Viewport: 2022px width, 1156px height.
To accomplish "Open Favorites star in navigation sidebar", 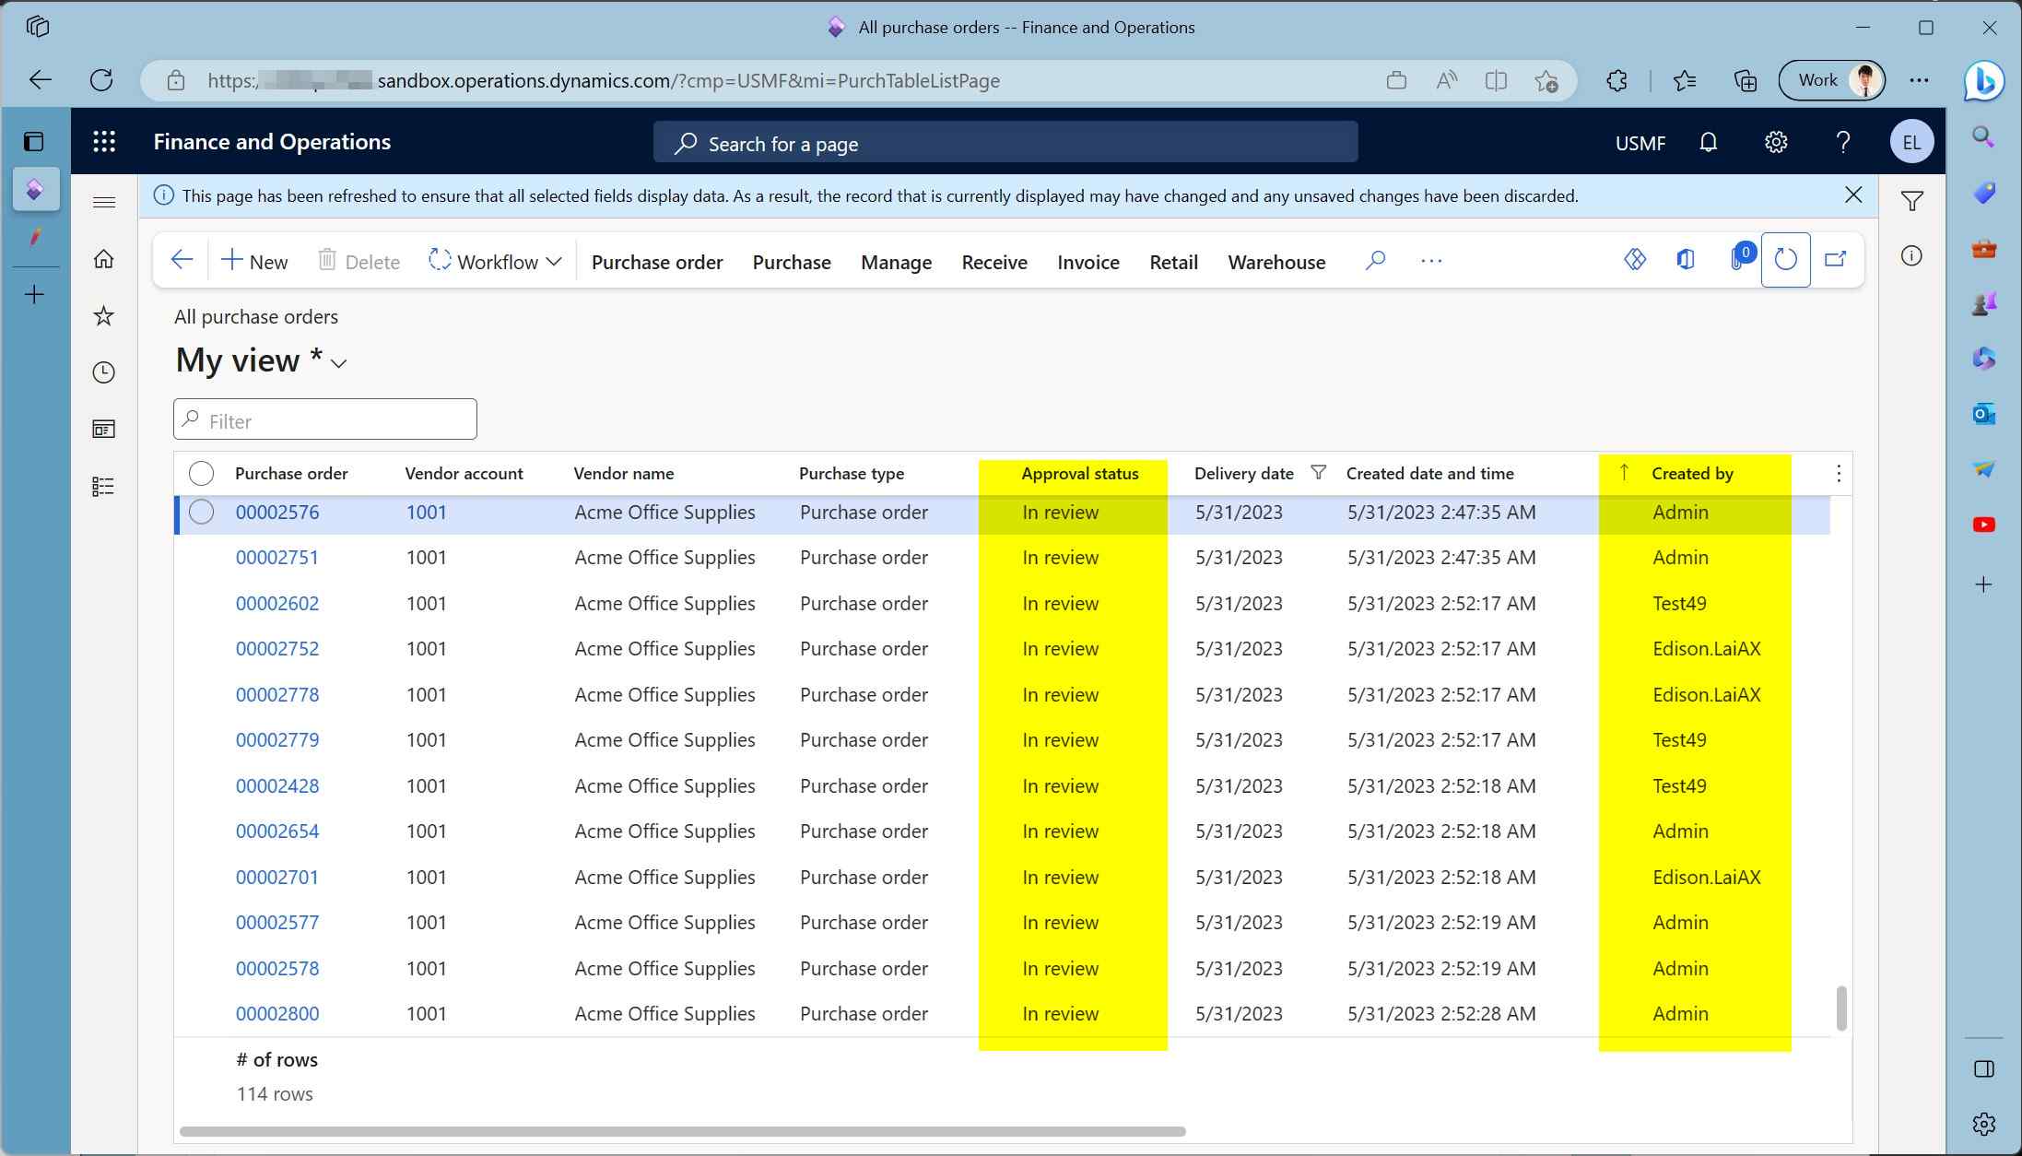I will point(104,316).
